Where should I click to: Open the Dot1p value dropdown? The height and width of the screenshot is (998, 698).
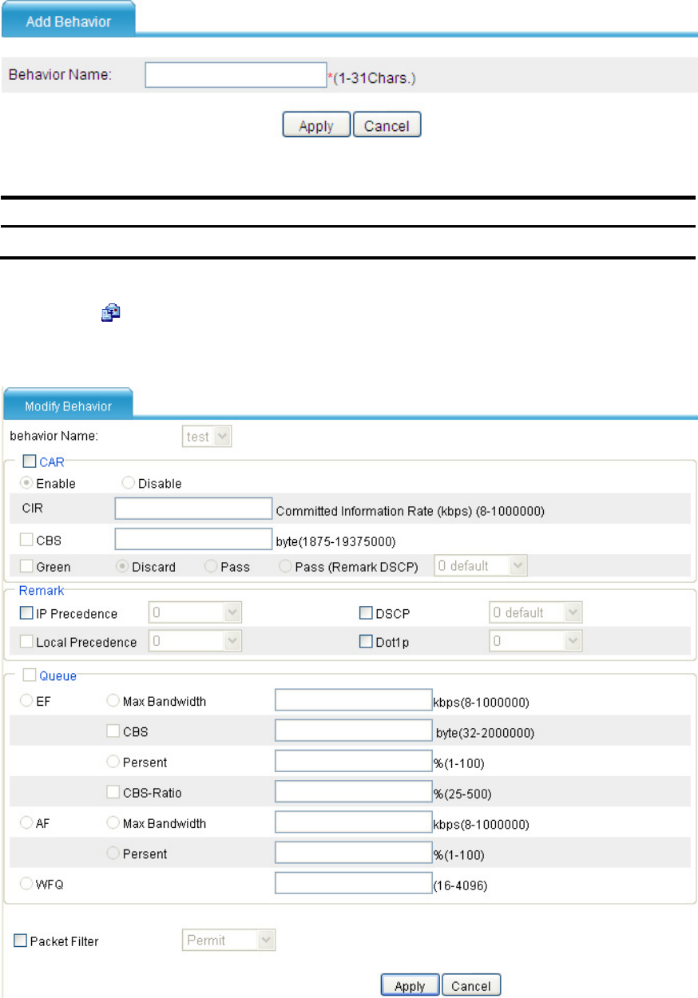[535, 641]
